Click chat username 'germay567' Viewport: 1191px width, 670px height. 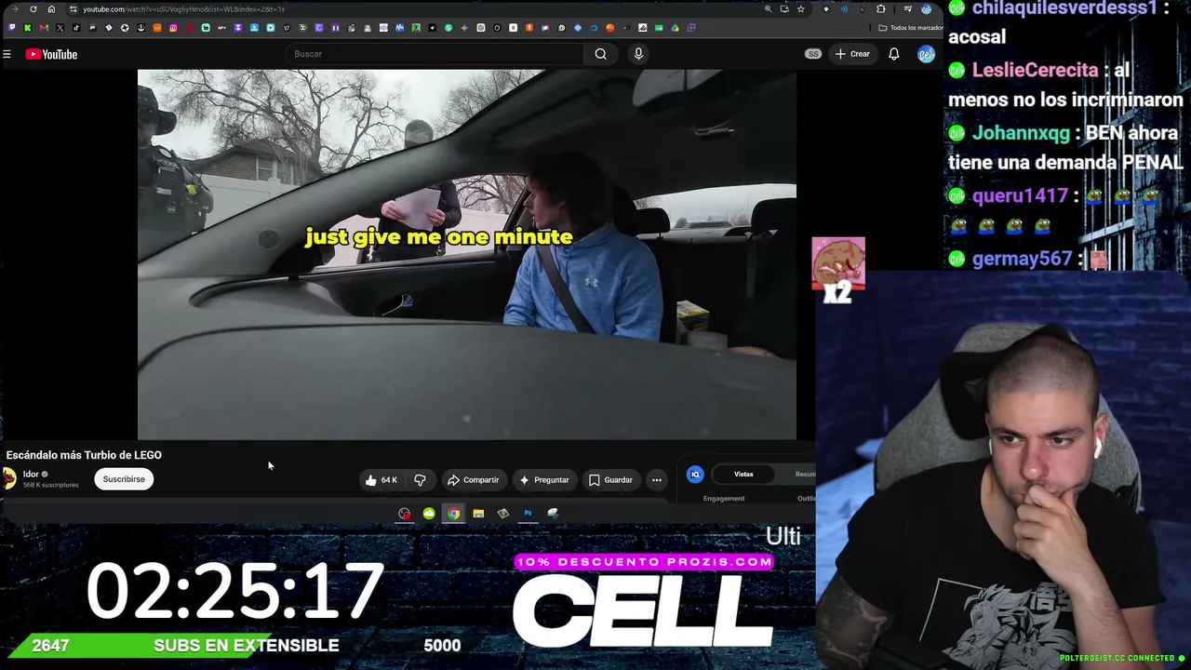pyautogui.click(x=1022, y=260)
